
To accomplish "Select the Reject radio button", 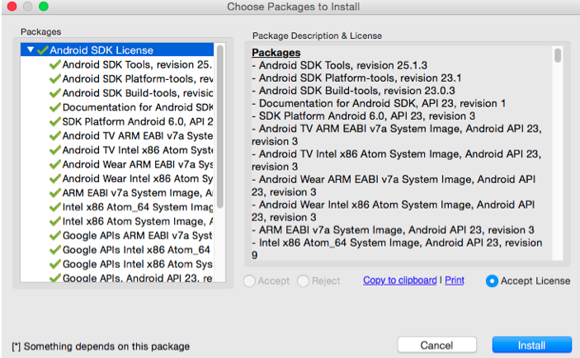I will pos(303,280).
